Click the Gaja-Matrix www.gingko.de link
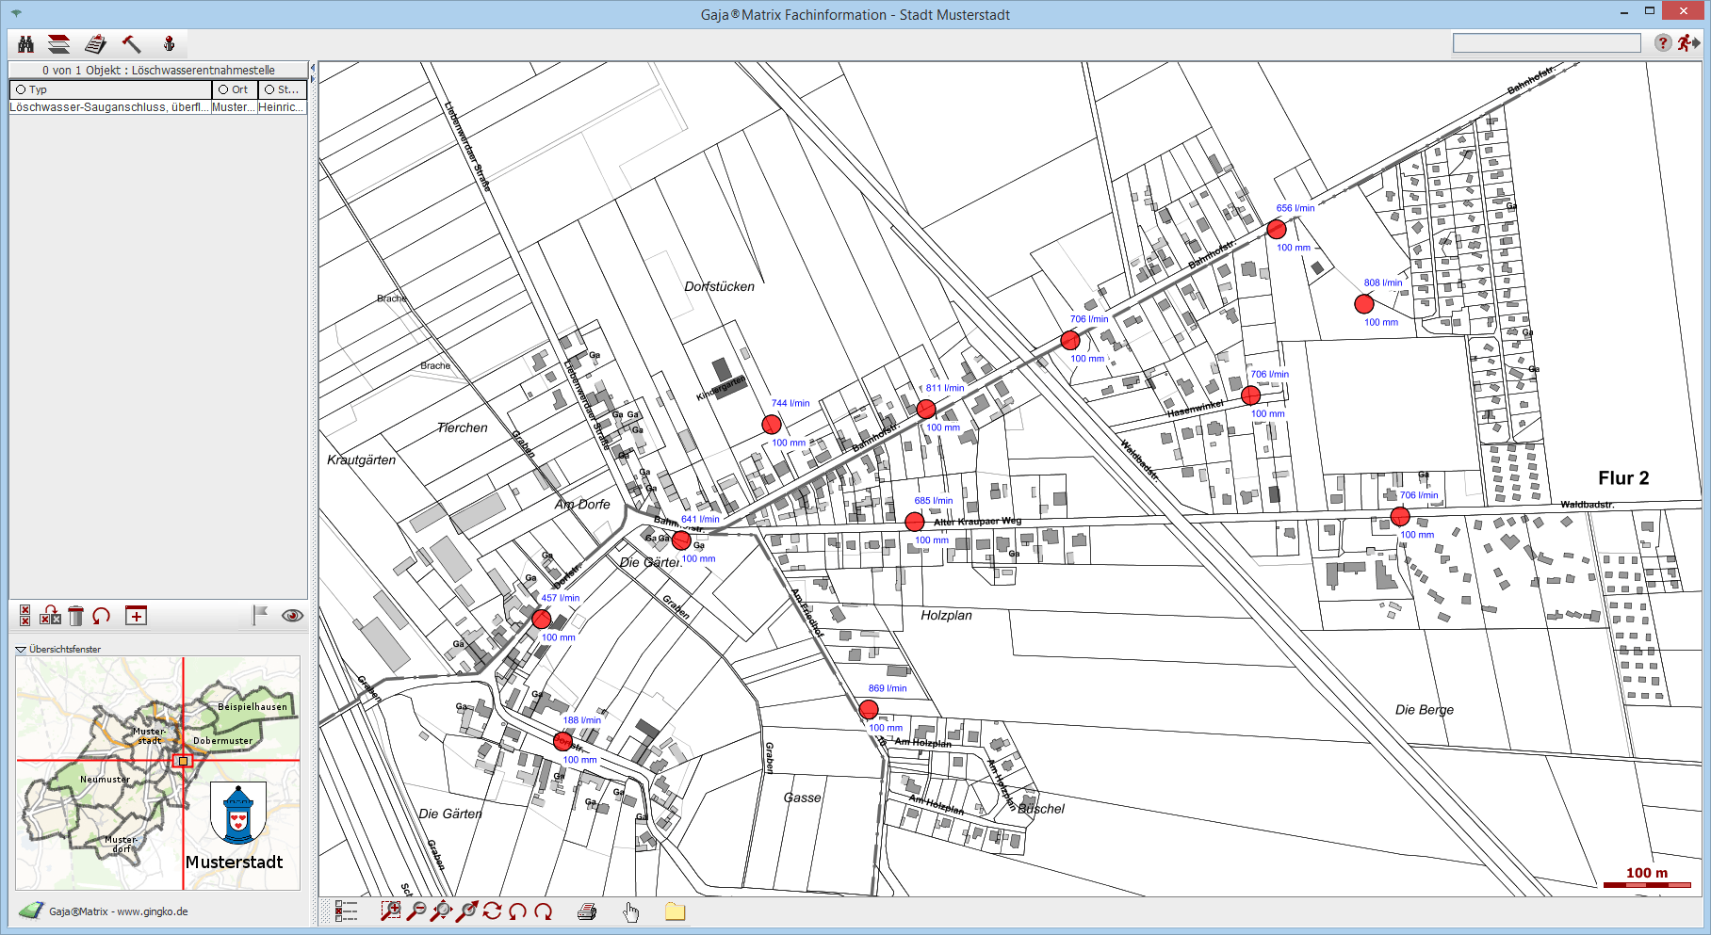This screenshot has height=935, width=1711. pyautogui.click(x=118, y=911)
